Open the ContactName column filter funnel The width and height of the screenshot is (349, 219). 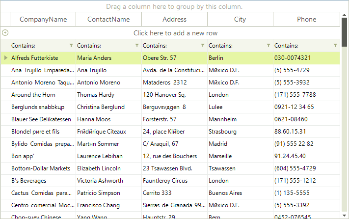(137, 45)
